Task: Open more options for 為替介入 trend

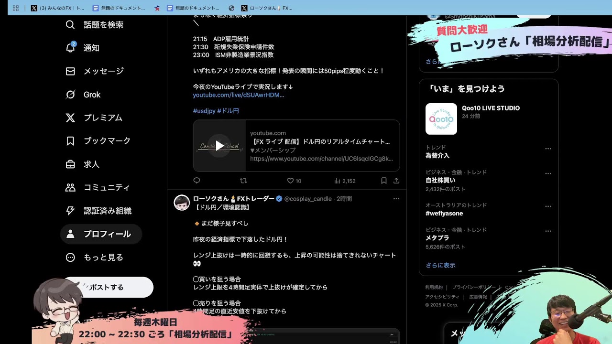Action: click(x=548, y=149)
